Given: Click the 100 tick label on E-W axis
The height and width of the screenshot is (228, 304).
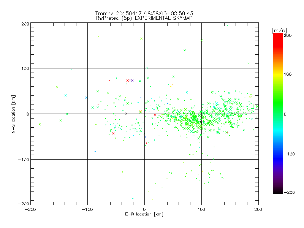Looking at the screenshot, I should coord(201,209).
